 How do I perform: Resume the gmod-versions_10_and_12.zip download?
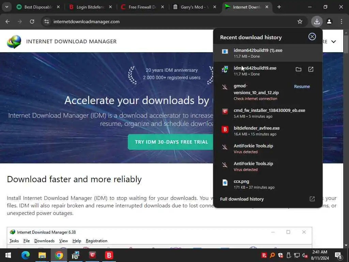302,86
